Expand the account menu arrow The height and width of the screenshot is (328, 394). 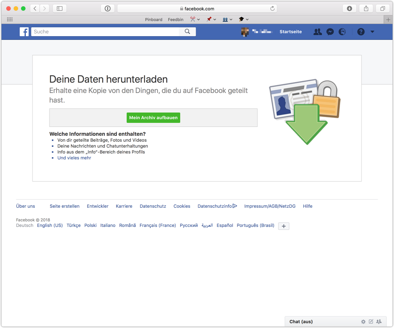[372, 32]
